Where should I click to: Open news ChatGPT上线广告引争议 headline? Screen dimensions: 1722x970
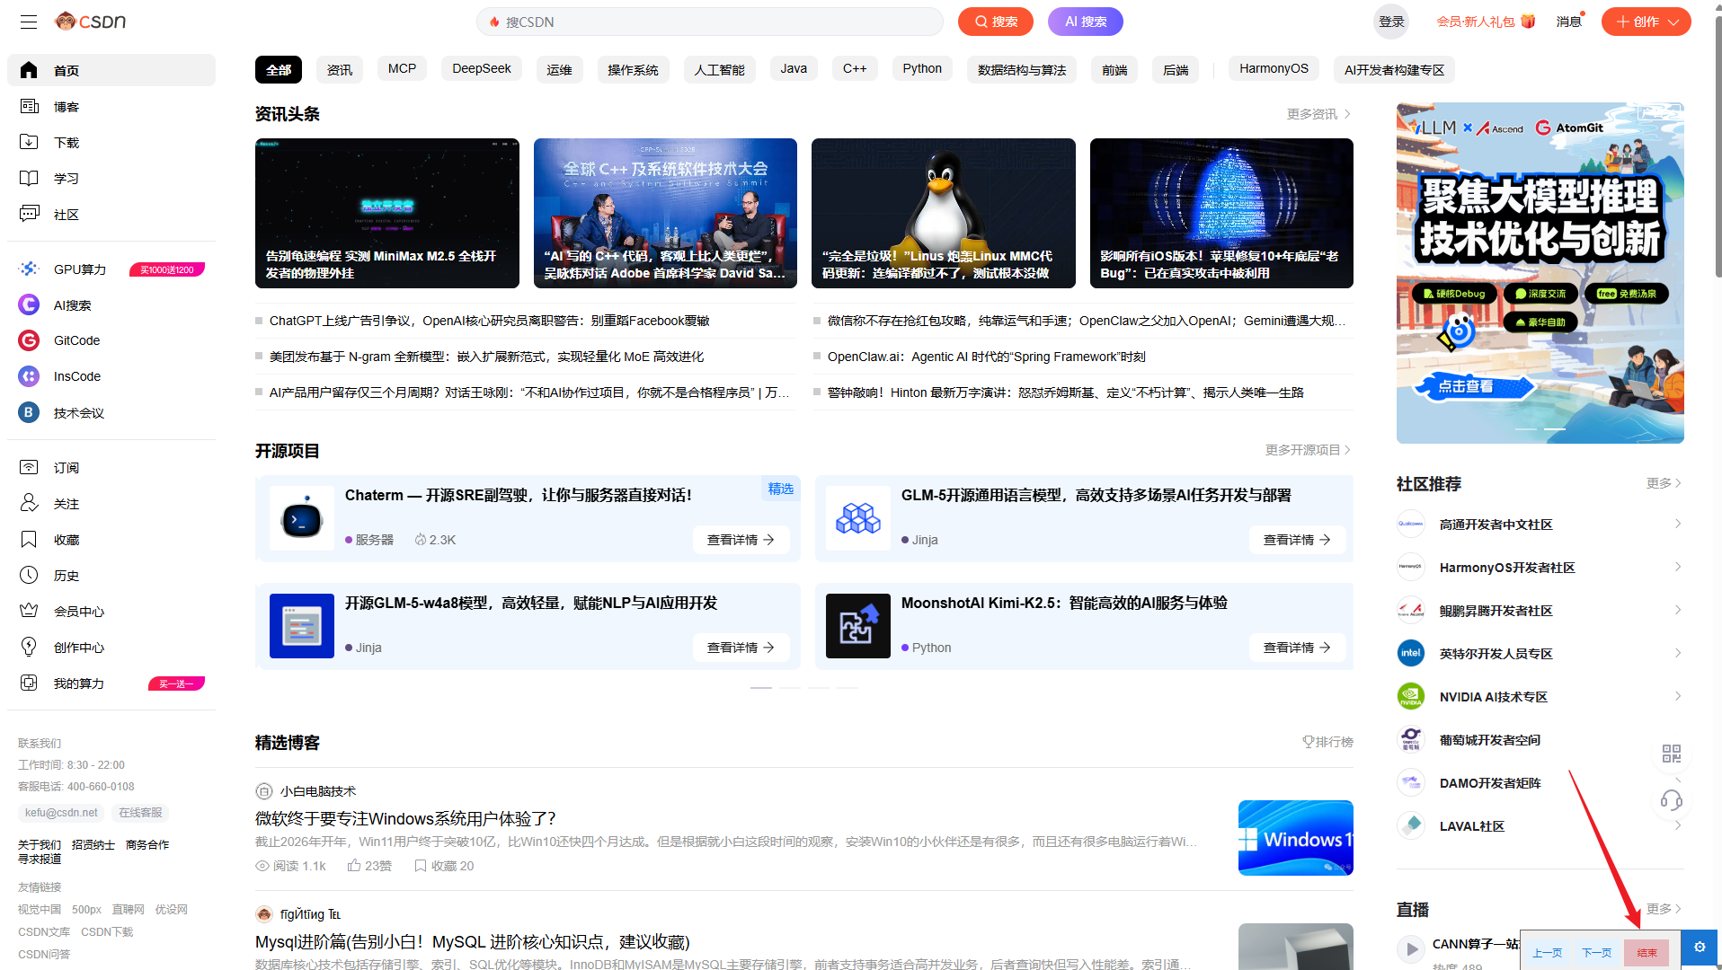click(x=489, y=321)
